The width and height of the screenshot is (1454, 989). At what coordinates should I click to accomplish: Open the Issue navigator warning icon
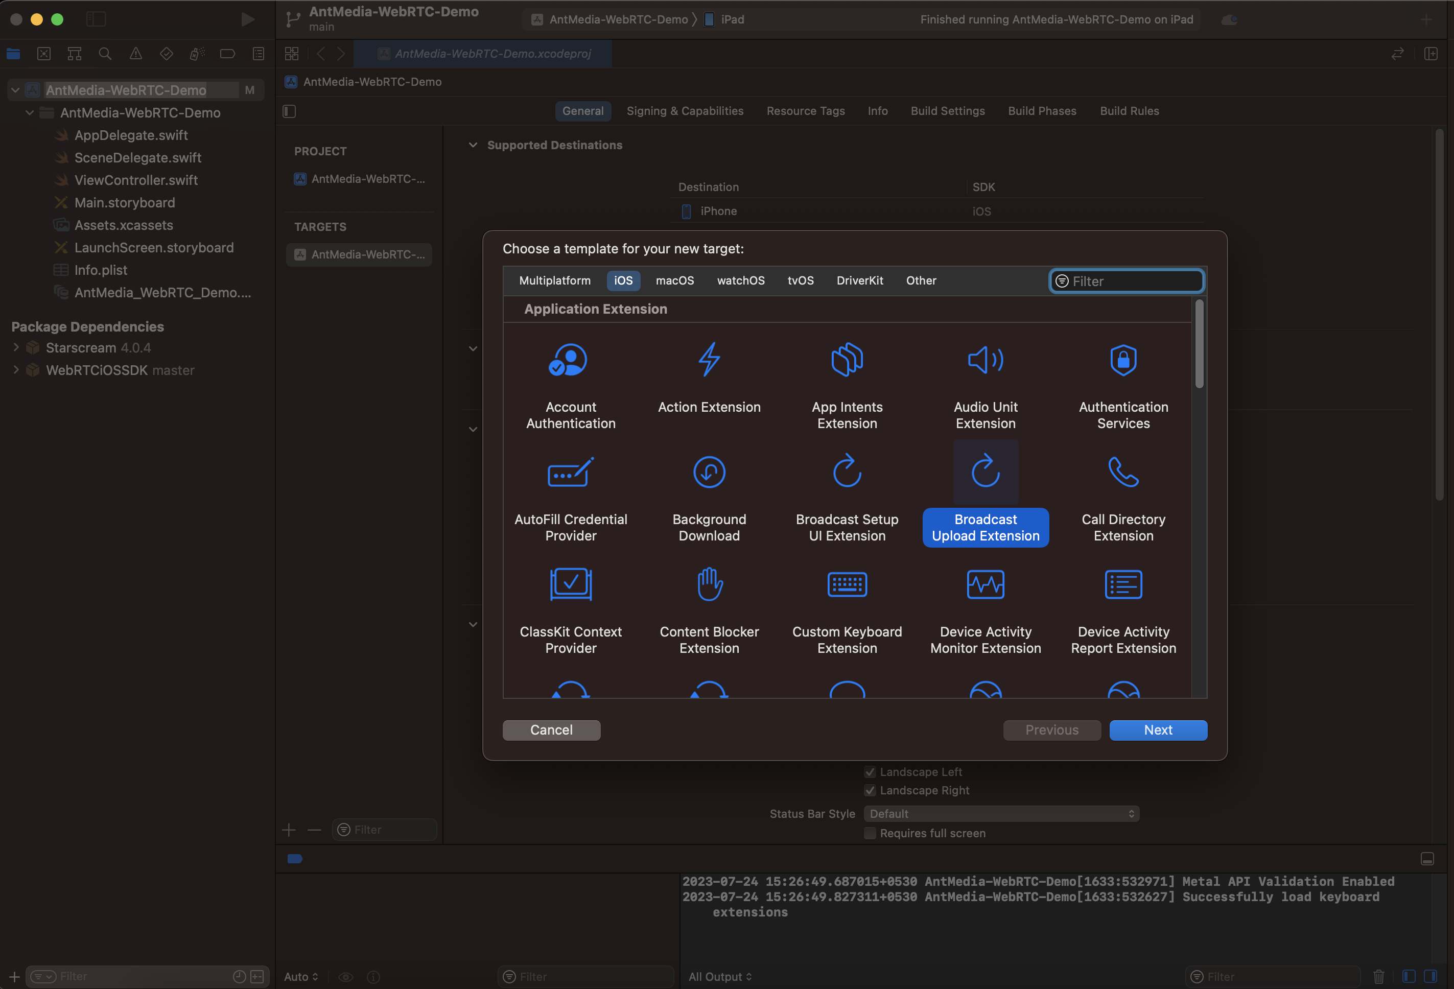click(136, 54)
